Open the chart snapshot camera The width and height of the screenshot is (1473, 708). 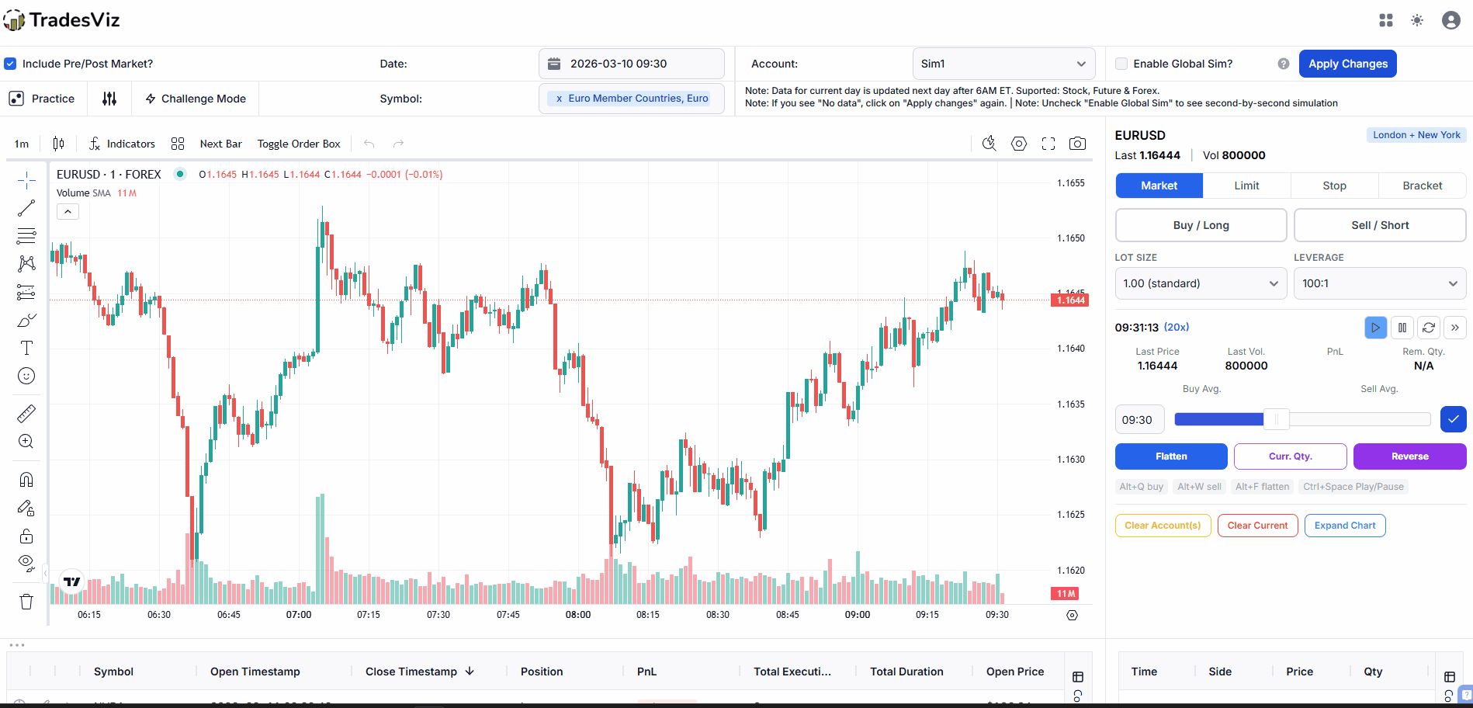pyautogui.click(x=1077, y=144)
